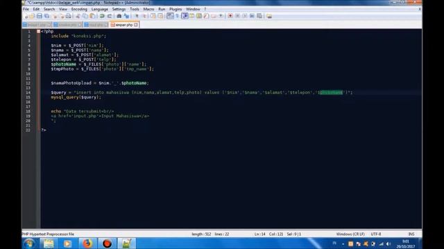The image size is (444, 249).
Task: Click the Redo toolbar icon
Action: click(x=110, y=16)
